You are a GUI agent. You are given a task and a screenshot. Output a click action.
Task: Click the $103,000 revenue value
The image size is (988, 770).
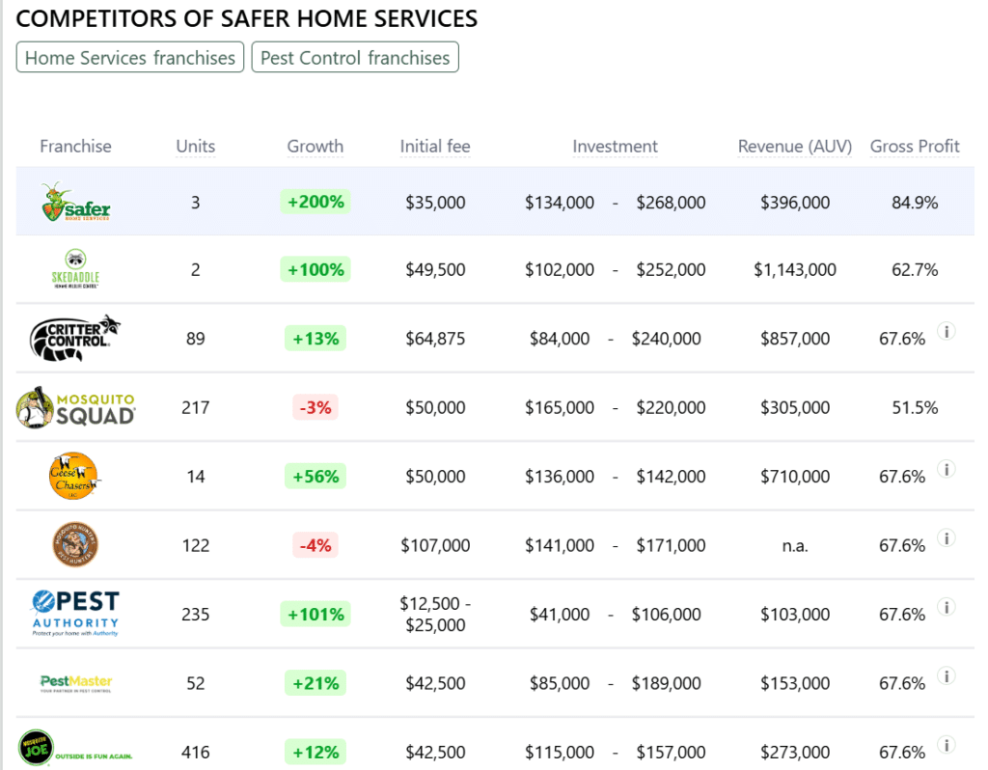click(795, 614)
